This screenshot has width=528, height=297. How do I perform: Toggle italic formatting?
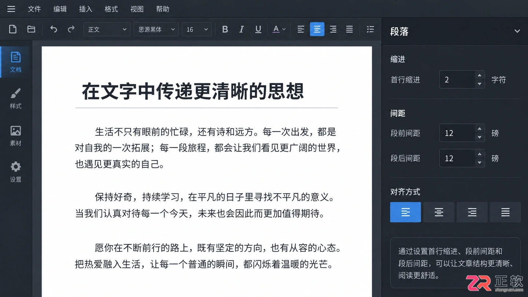(x=241, y=29)
